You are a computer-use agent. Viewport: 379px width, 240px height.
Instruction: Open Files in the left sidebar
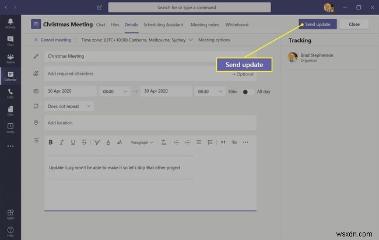[10, 111]
